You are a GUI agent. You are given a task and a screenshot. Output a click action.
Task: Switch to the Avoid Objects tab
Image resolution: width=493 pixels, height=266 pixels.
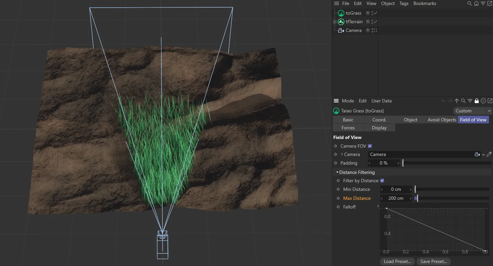pyautogui.click(x=442, y=120)
